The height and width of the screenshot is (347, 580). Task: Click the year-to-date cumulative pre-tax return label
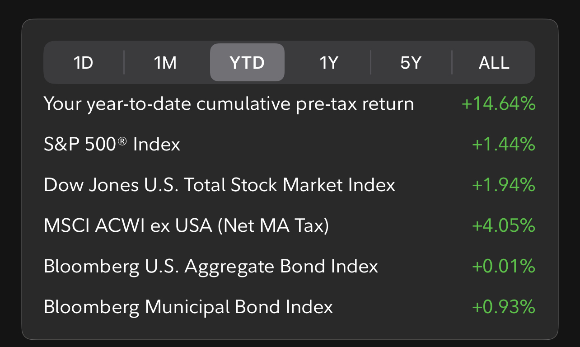pyautogui.click(x=229, y=104)
